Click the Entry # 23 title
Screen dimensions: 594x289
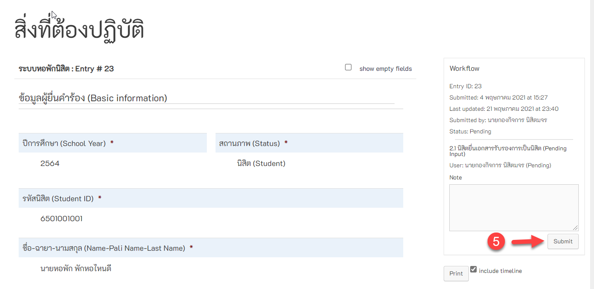click(x=66, y=69)
